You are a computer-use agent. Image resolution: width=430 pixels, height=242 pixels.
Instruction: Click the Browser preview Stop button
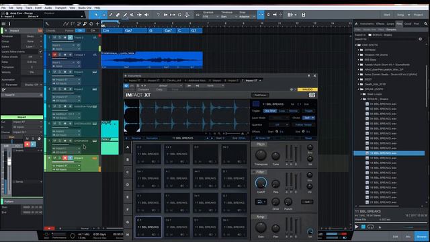[363, 227]
